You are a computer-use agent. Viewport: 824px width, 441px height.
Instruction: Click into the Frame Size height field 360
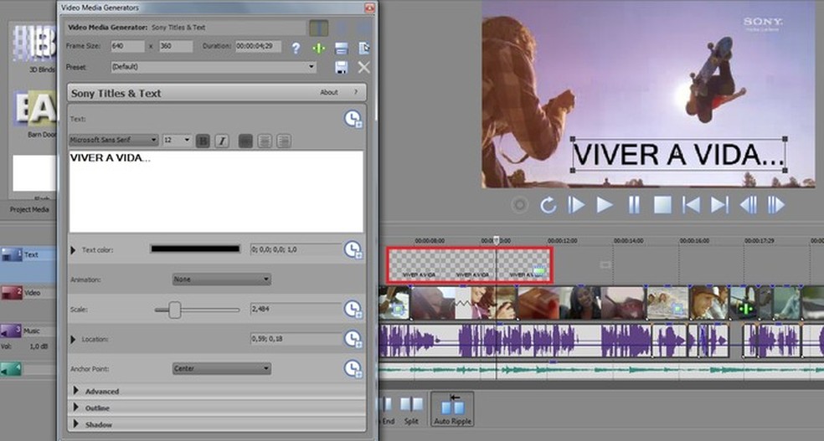[x=176, y=46]
